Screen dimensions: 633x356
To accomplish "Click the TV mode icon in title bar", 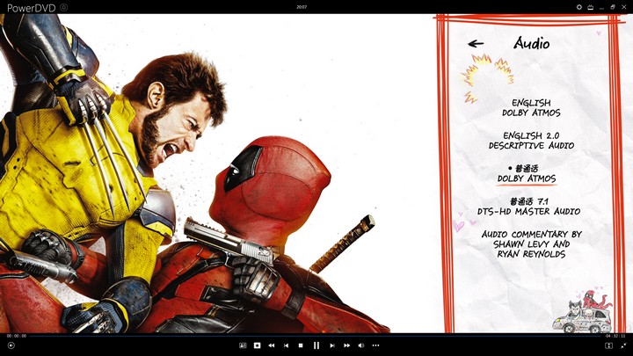I will pos(590,7).
